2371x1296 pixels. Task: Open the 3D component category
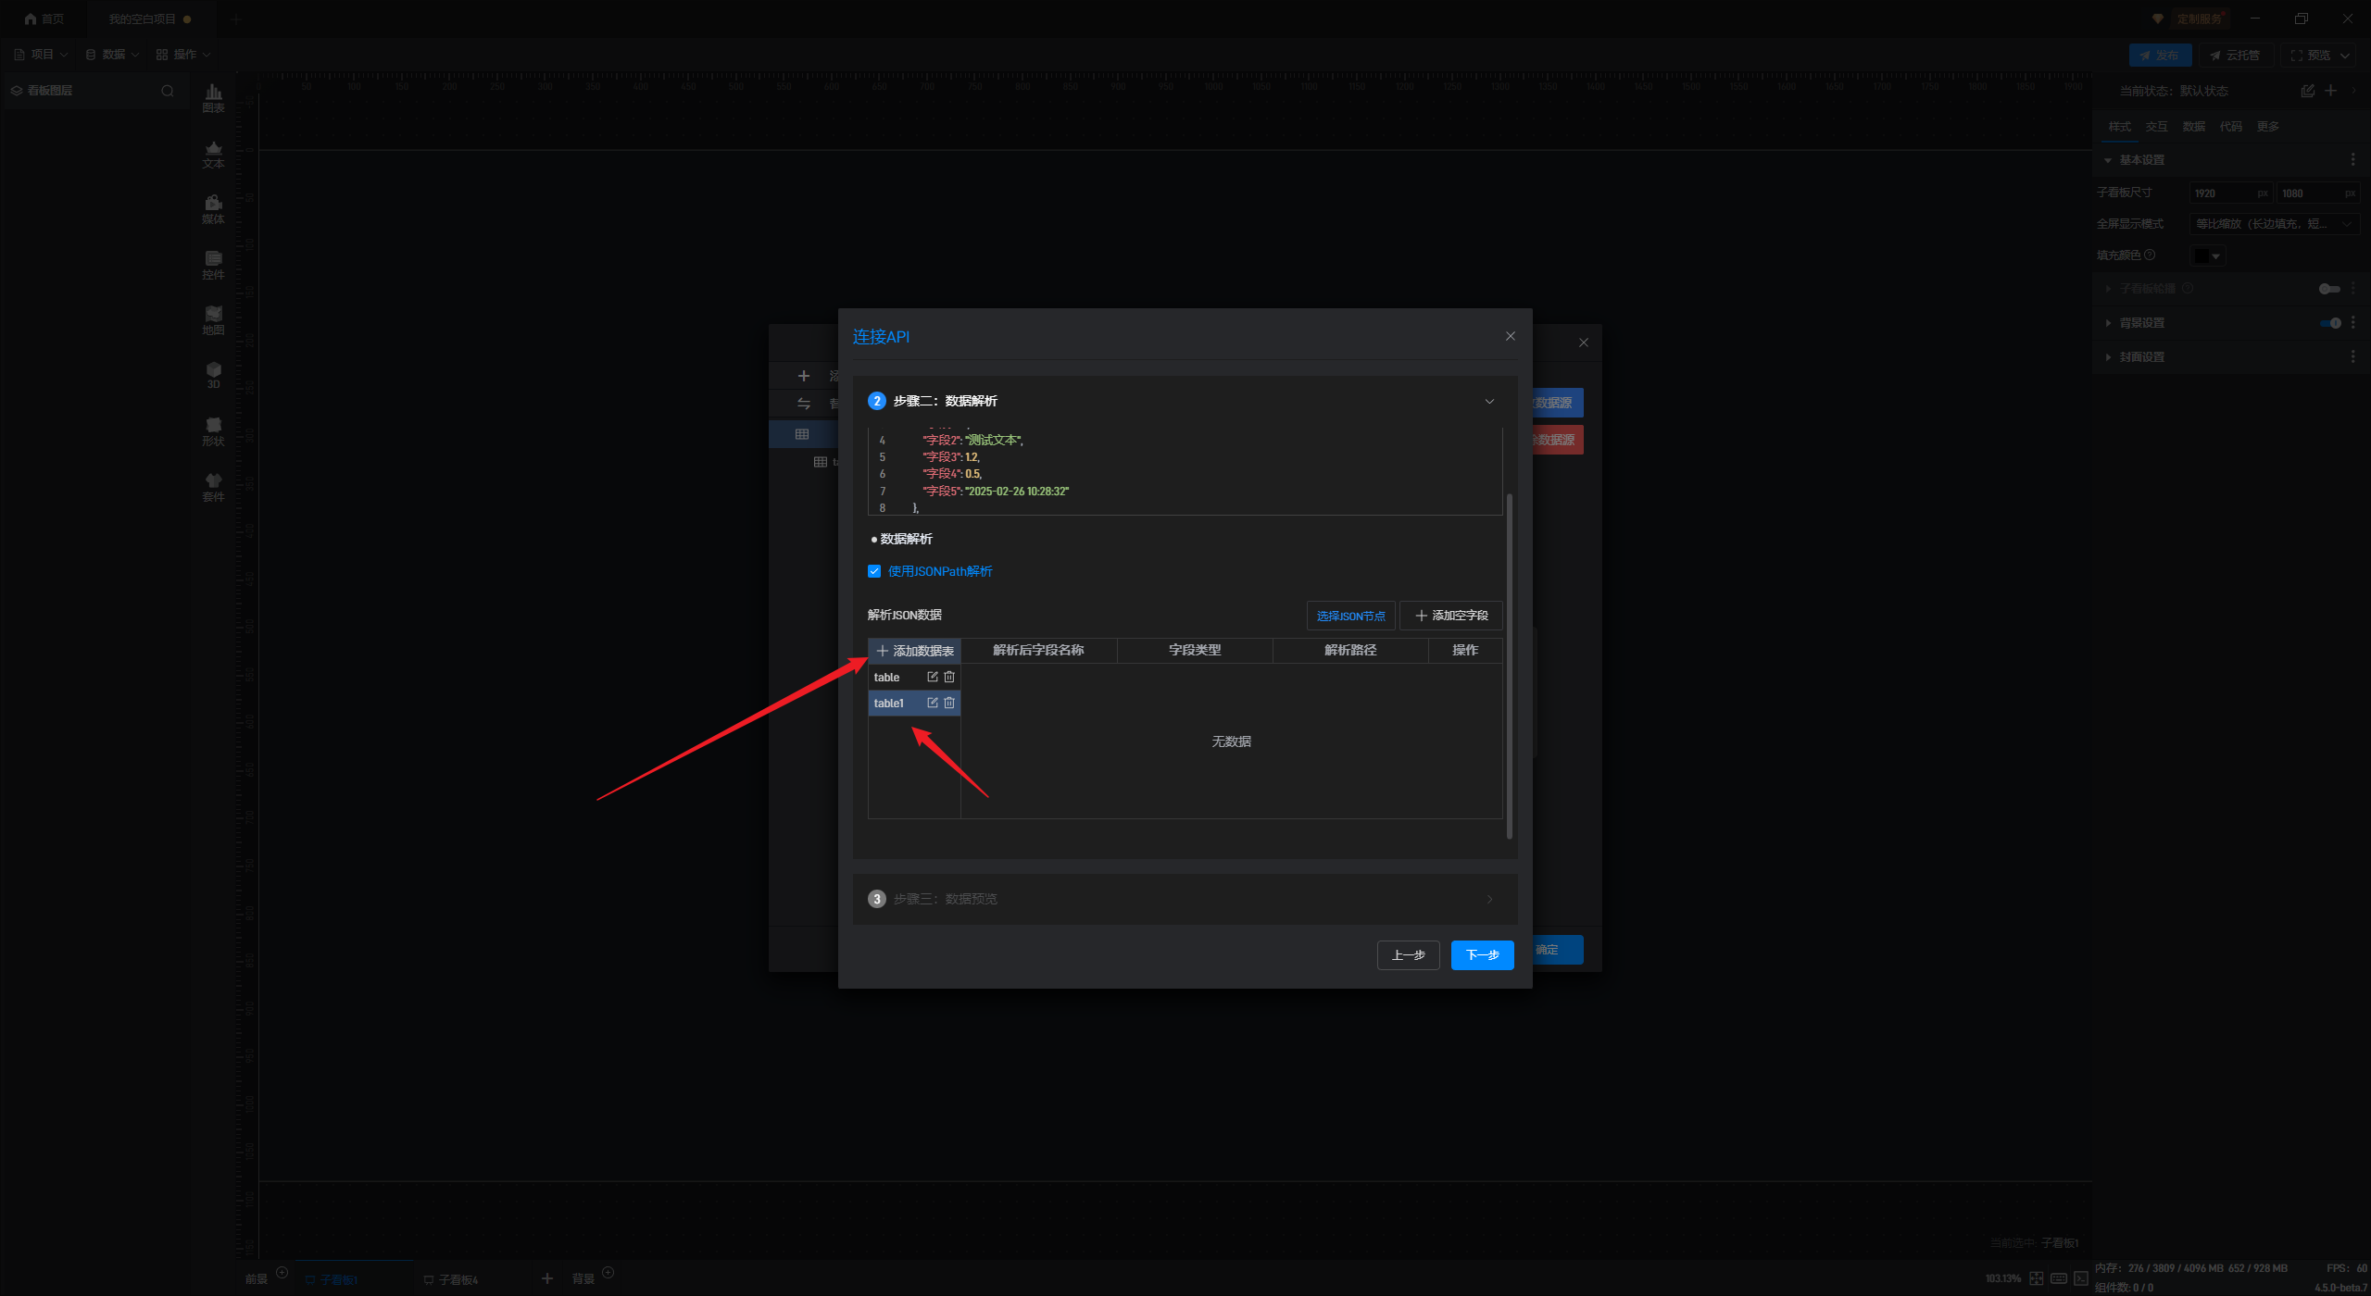coord(214,375)
